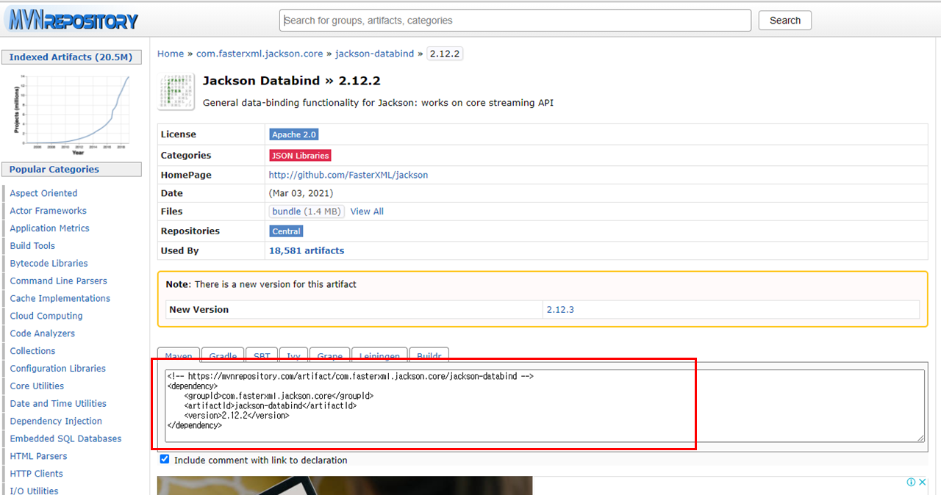
Task: Click the Jackson Databind » 2.12.2 title
Action: point(291,81)
